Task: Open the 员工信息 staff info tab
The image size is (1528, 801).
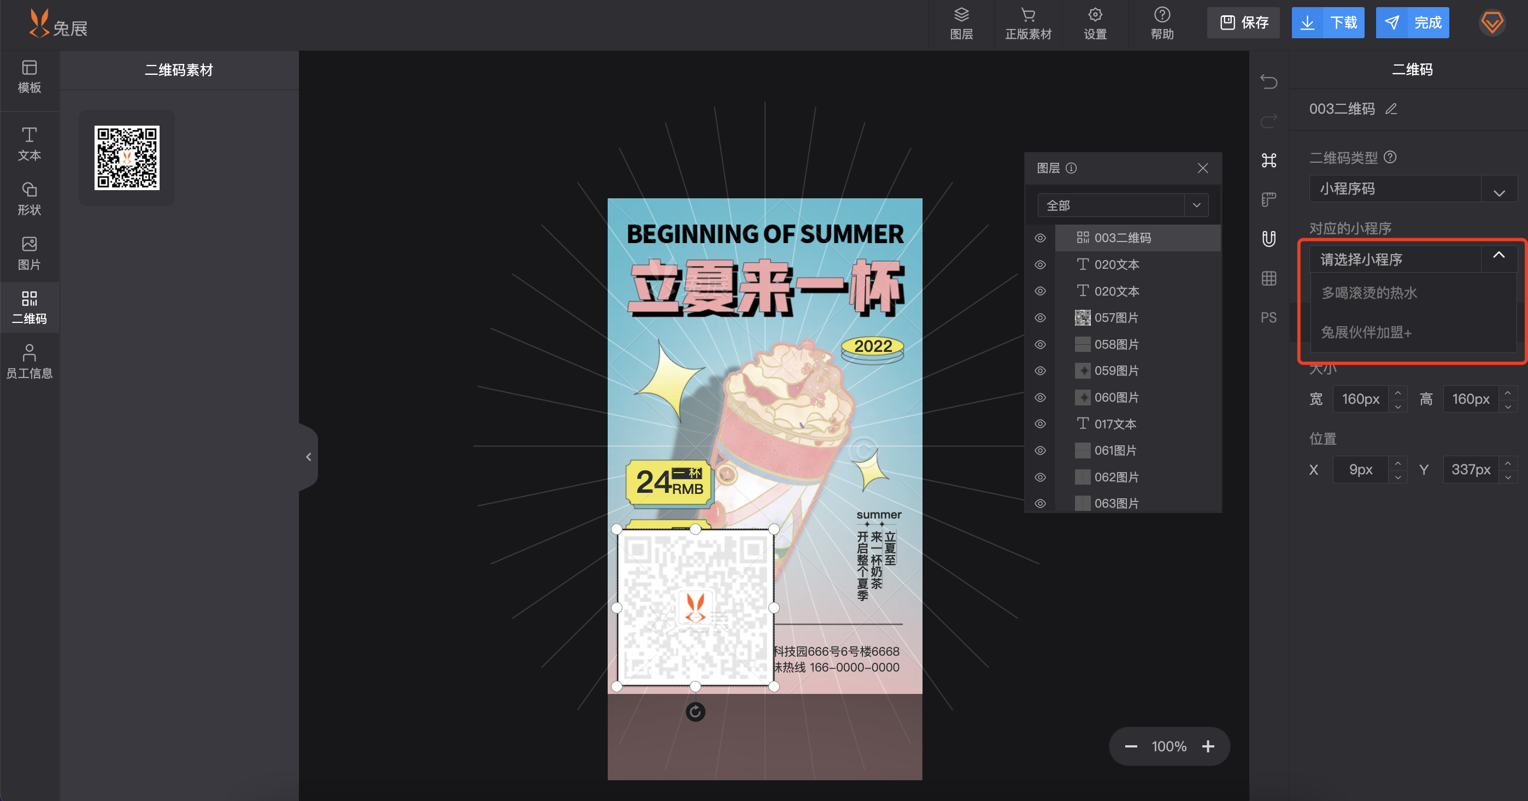Action: (x=30, y=362)
